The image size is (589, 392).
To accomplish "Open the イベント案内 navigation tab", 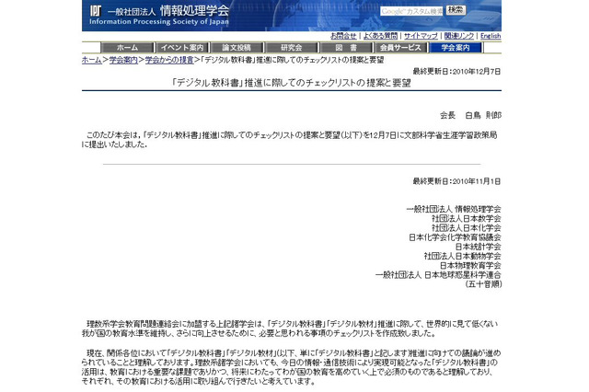I will click(181, 47).
